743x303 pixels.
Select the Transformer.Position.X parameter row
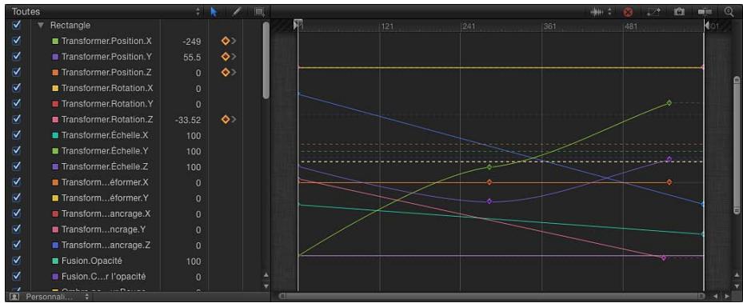tap(138, 41)
